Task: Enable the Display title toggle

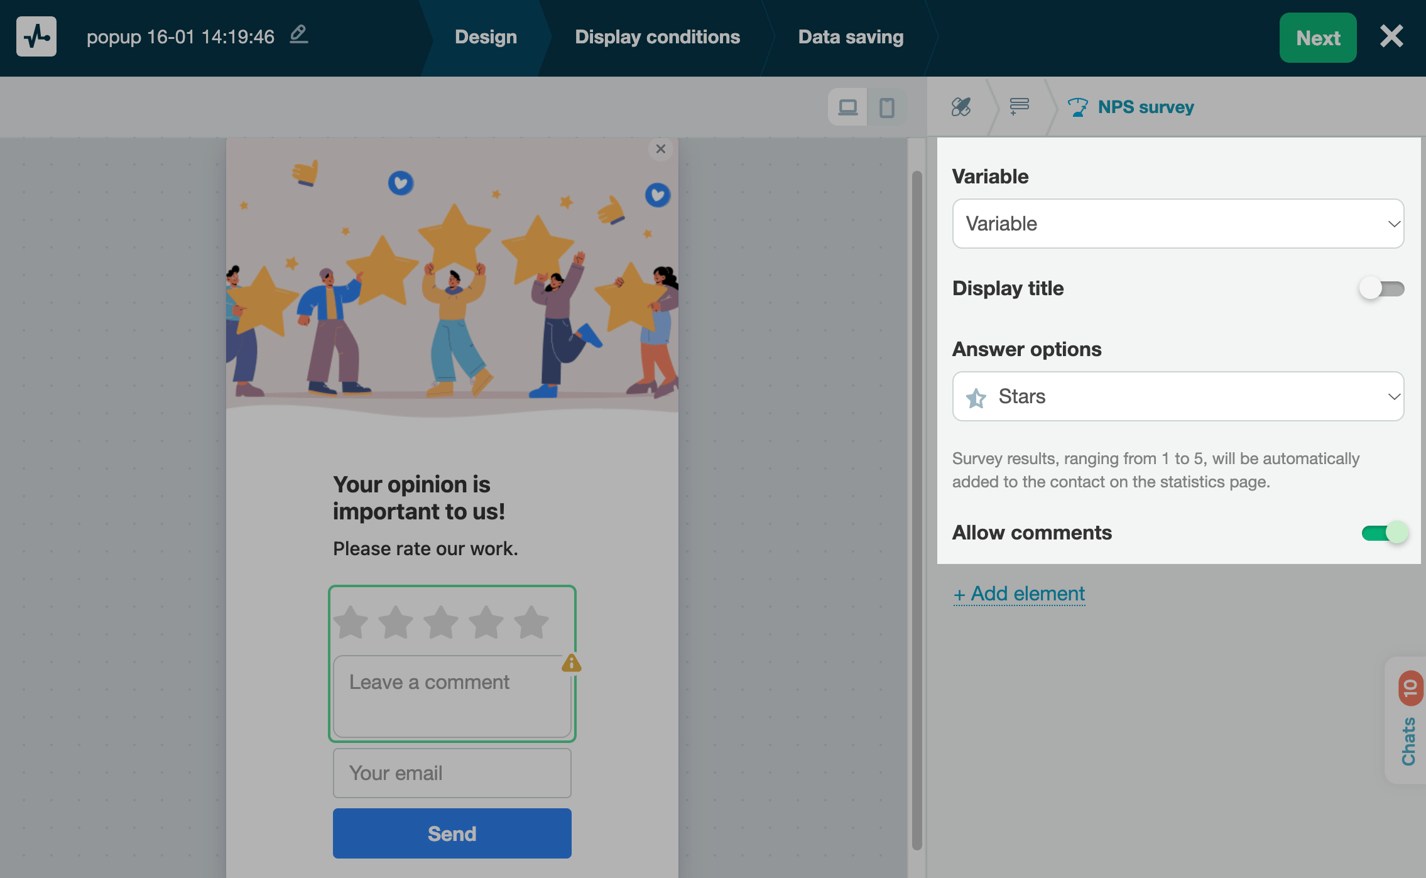Action: point(1381,289)
